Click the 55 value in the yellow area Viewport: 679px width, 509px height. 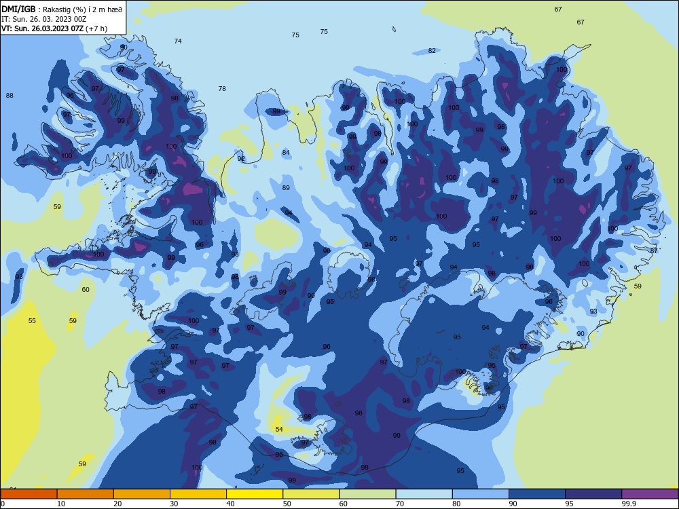[32, 321]
